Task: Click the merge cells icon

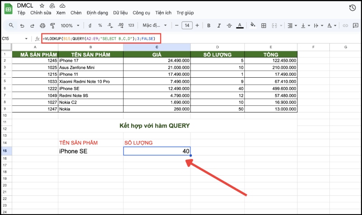Action: pos(274,26)
